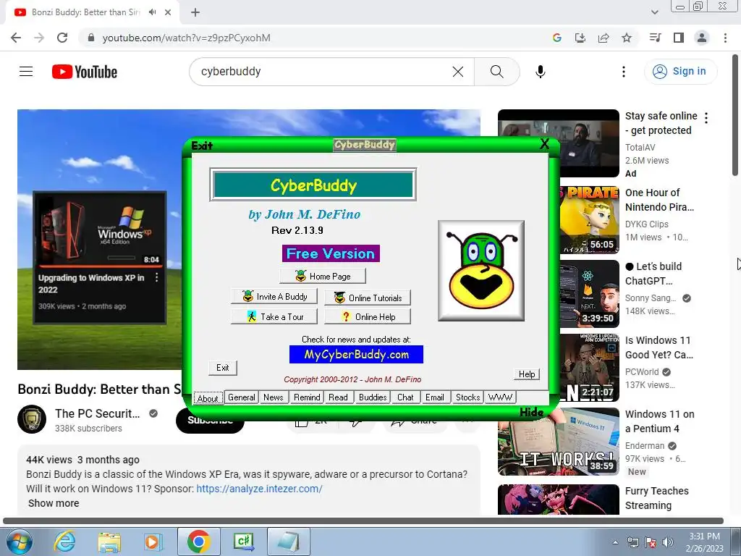Open the YouTube hamburger guide menu
Screen dimensions: 741x556
tap(26, 72)
